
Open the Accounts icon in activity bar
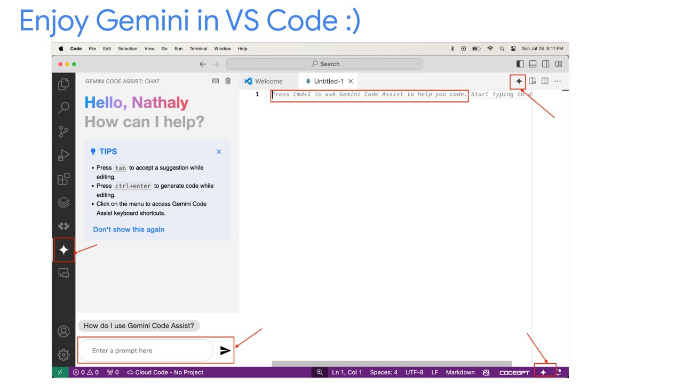click(63, 331)
